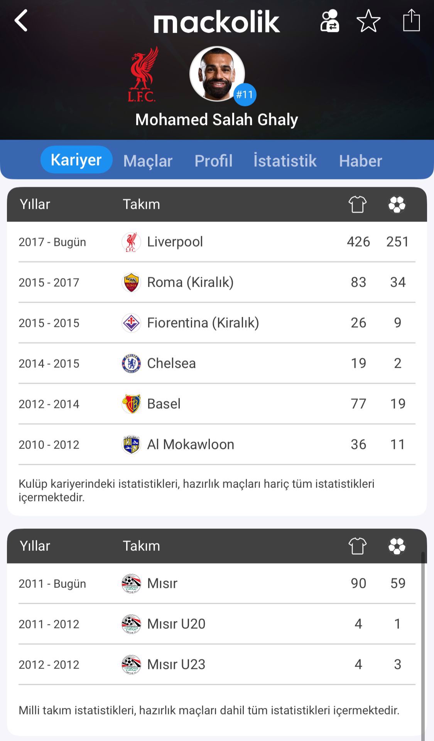This screenshot has height=741, width=434.
Task: Tap the Basel club crest
Action: pos(131,404)
